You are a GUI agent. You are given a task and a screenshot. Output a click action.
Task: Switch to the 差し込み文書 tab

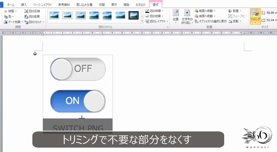pyautogui.click(x=84, y=5)
